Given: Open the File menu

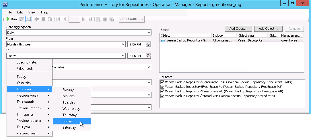Looking at the screenshot, I should point(9,12).
